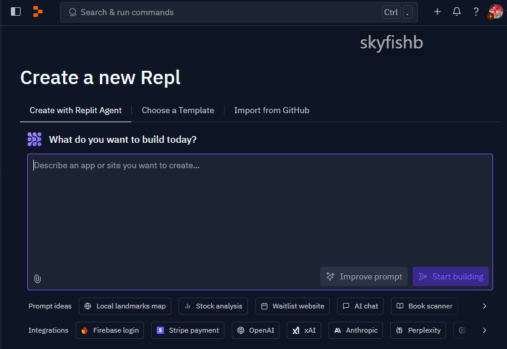Click the Improve prompt button
This screenshot has width=507, height=349.
364,276
